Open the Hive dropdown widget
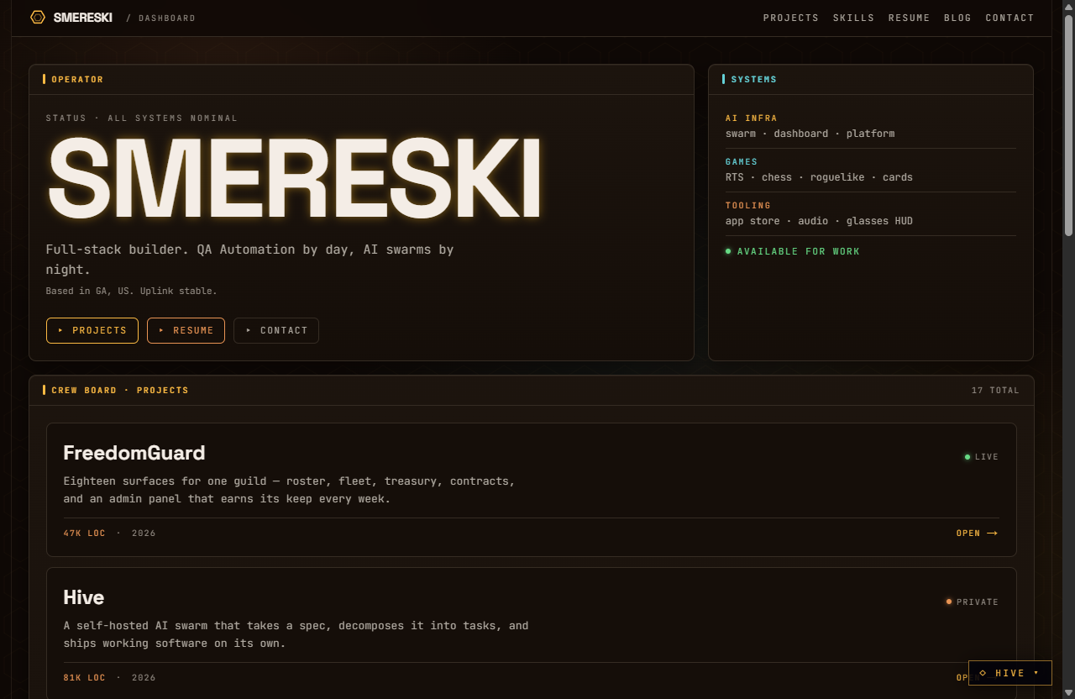Screen dimensions: 1075x699 point(1009,673)
